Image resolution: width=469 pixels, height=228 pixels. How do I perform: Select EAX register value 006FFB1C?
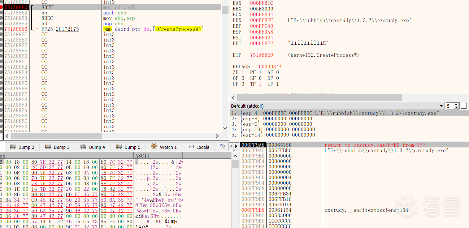click(262, 3)
